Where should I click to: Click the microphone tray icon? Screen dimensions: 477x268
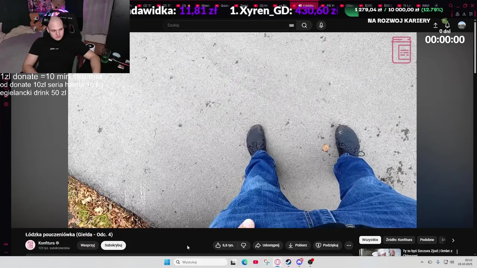click(438, 262)
